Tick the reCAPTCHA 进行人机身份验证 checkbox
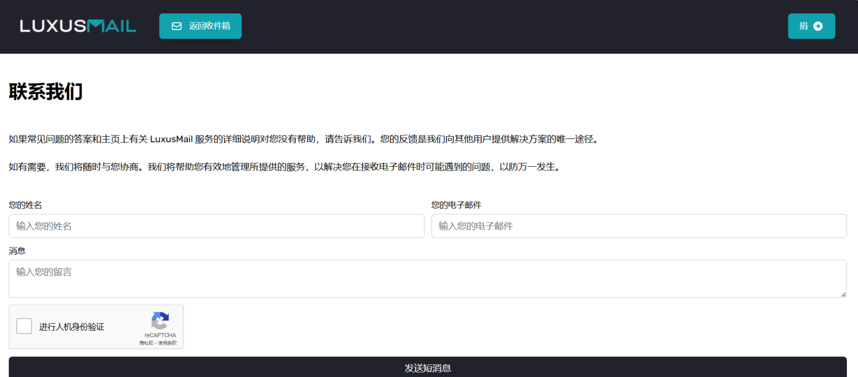The image size is (858, 377). (x=24, y=327)
